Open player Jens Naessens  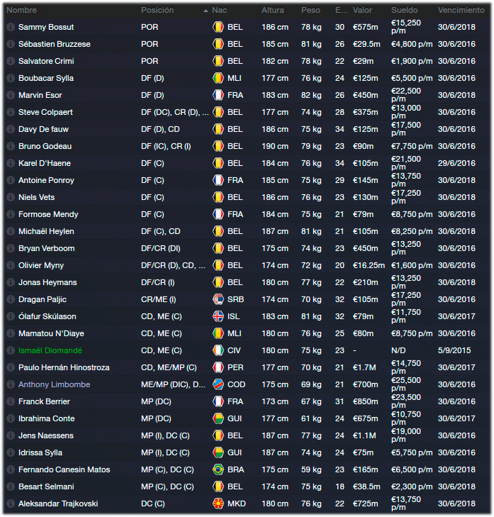pos(46,436)
